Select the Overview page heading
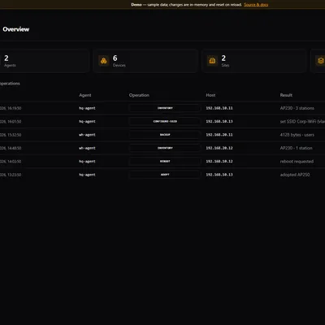 click(x=16, y=29)
